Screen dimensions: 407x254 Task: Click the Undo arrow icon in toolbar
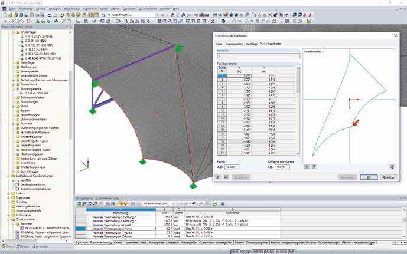coord(50,15)
